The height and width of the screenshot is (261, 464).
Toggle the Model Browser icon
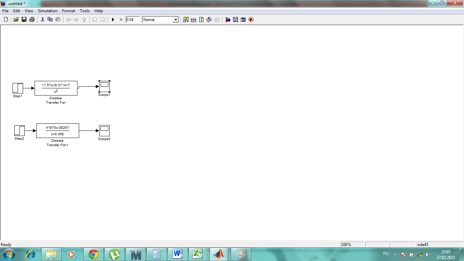243,20
